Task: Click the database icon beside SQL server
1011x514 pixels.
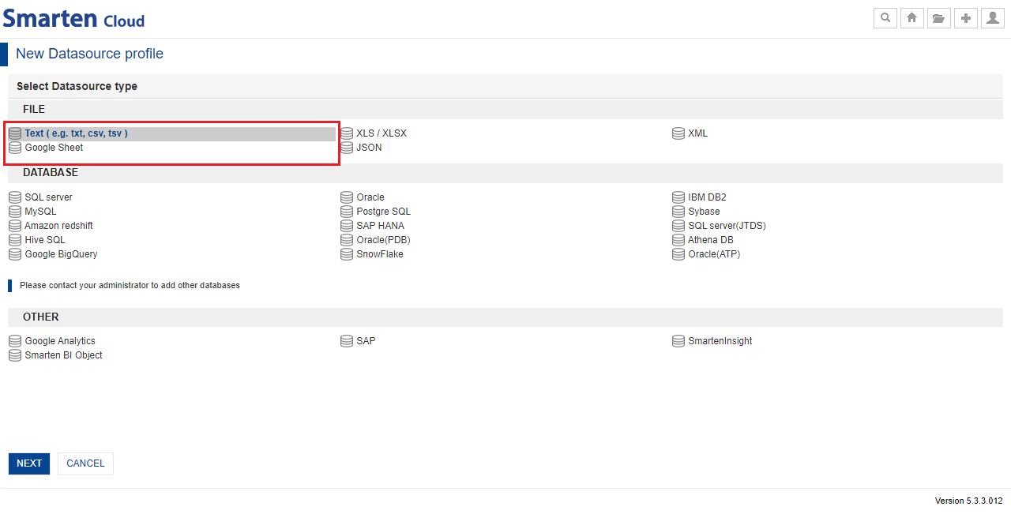Action: tap(15, 197)
